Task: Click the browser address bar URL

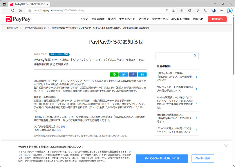Action: pyautogui.click(x=59, y=10)
